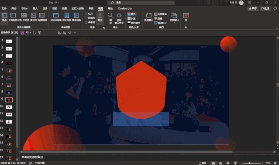Screen dimensions: 279x165
Task: Click the Start From Beginning presentation icon
Action: coord(40,33)
